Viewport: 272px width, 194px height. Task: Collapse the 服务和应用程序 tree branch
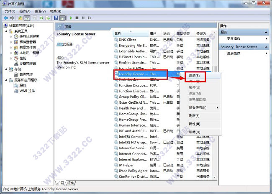click(x=6, y=80)
